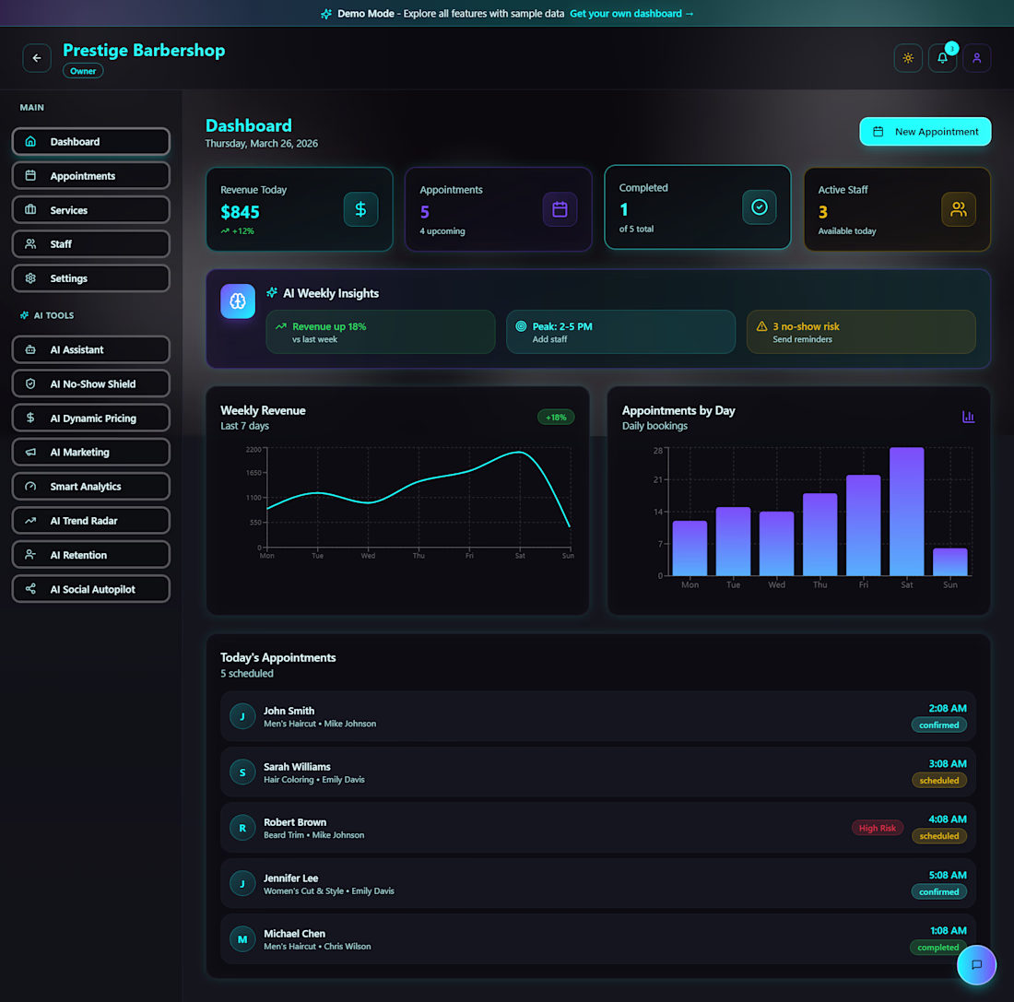Click Sunday bar in bookings chart
Image resolution: width=1014 pixels, height=1002 pixels.
point(950,561)
